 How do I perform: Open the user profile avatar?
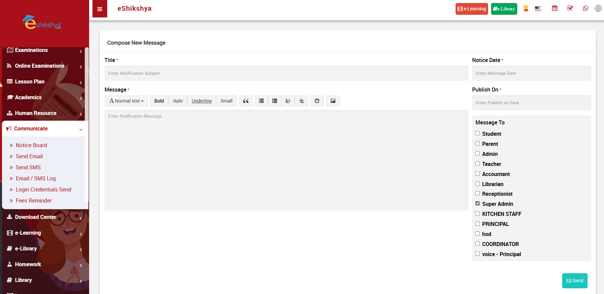pos(598,8)
